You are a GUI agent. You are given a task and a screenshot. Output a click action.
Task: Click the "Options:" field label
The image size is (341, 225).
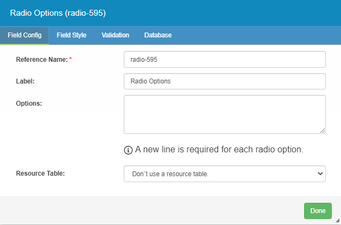pyautogui.click(x=29, y=103)
